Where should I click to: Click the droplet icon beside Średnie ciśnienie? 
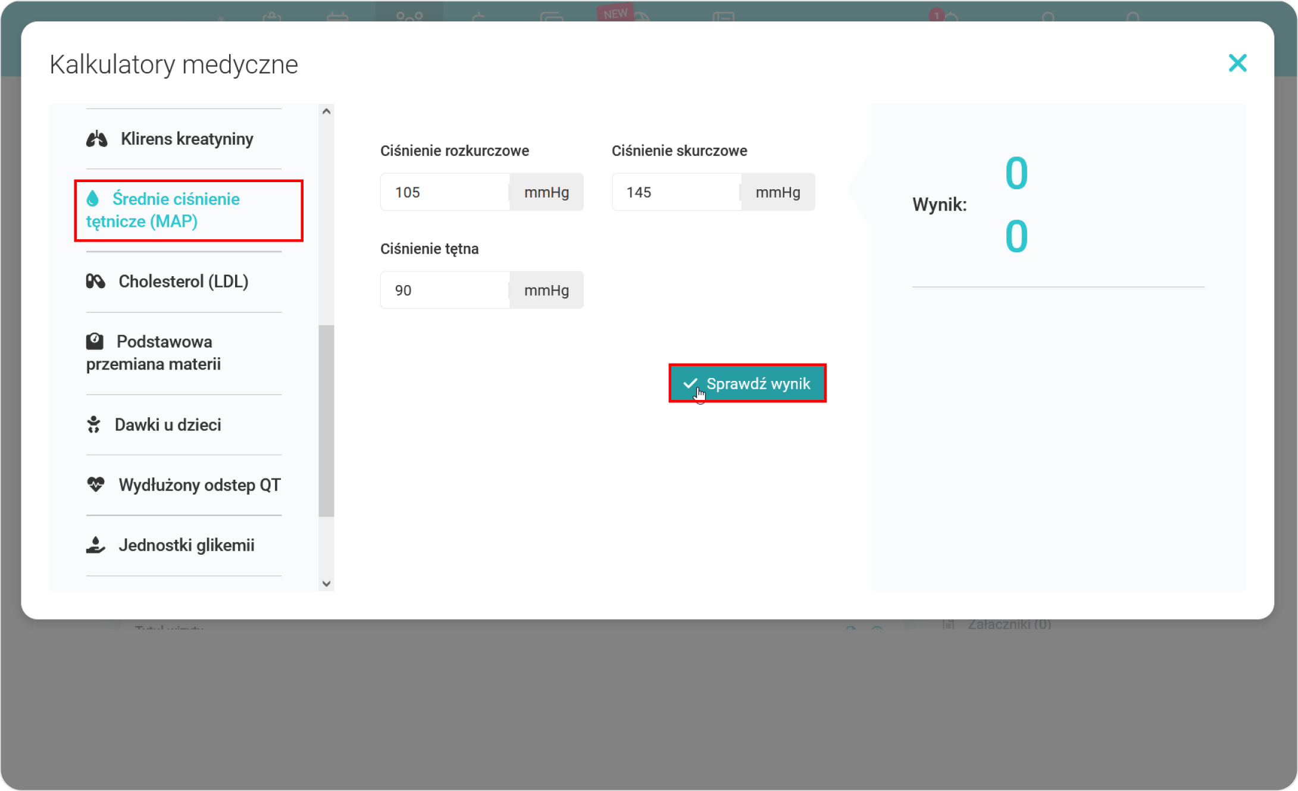point(93,199)
